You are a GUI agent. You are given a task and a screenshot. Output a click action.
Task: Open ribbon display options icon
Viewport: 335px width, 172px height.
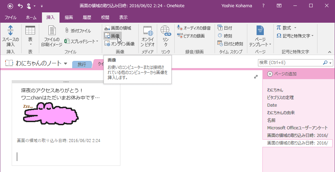coord(279,6)
